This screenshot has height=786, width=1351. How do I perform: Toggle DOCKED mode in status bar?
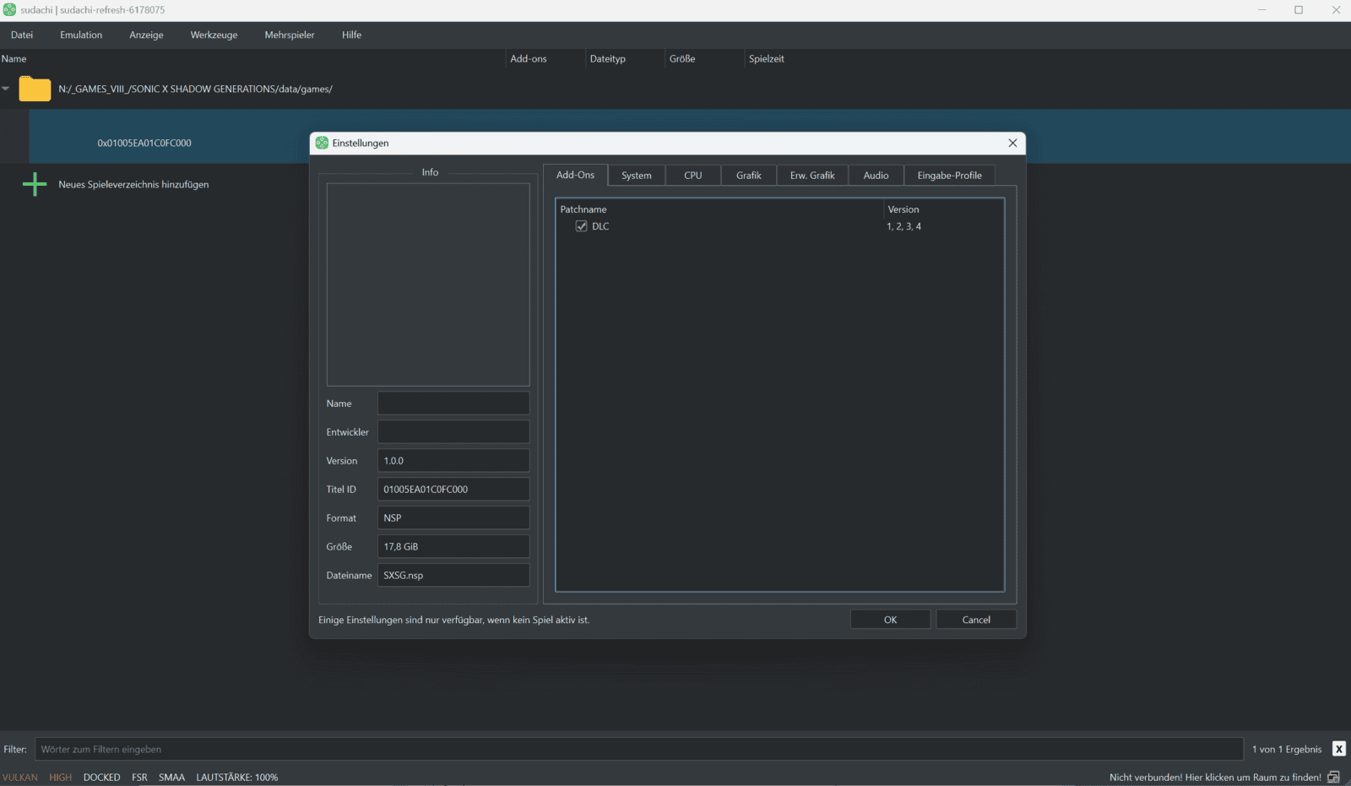click(101, 777)
